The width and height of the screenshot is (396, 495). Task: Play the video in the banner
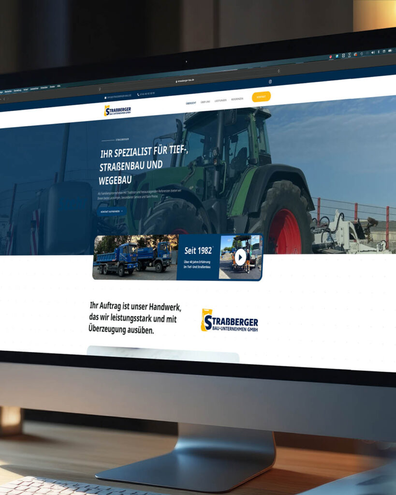click(241, 257)
